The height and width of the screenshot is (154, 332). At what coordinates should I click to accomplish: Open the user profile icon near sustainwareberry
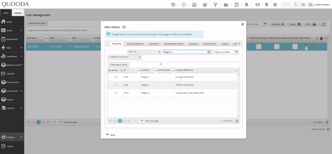point(310,5)
